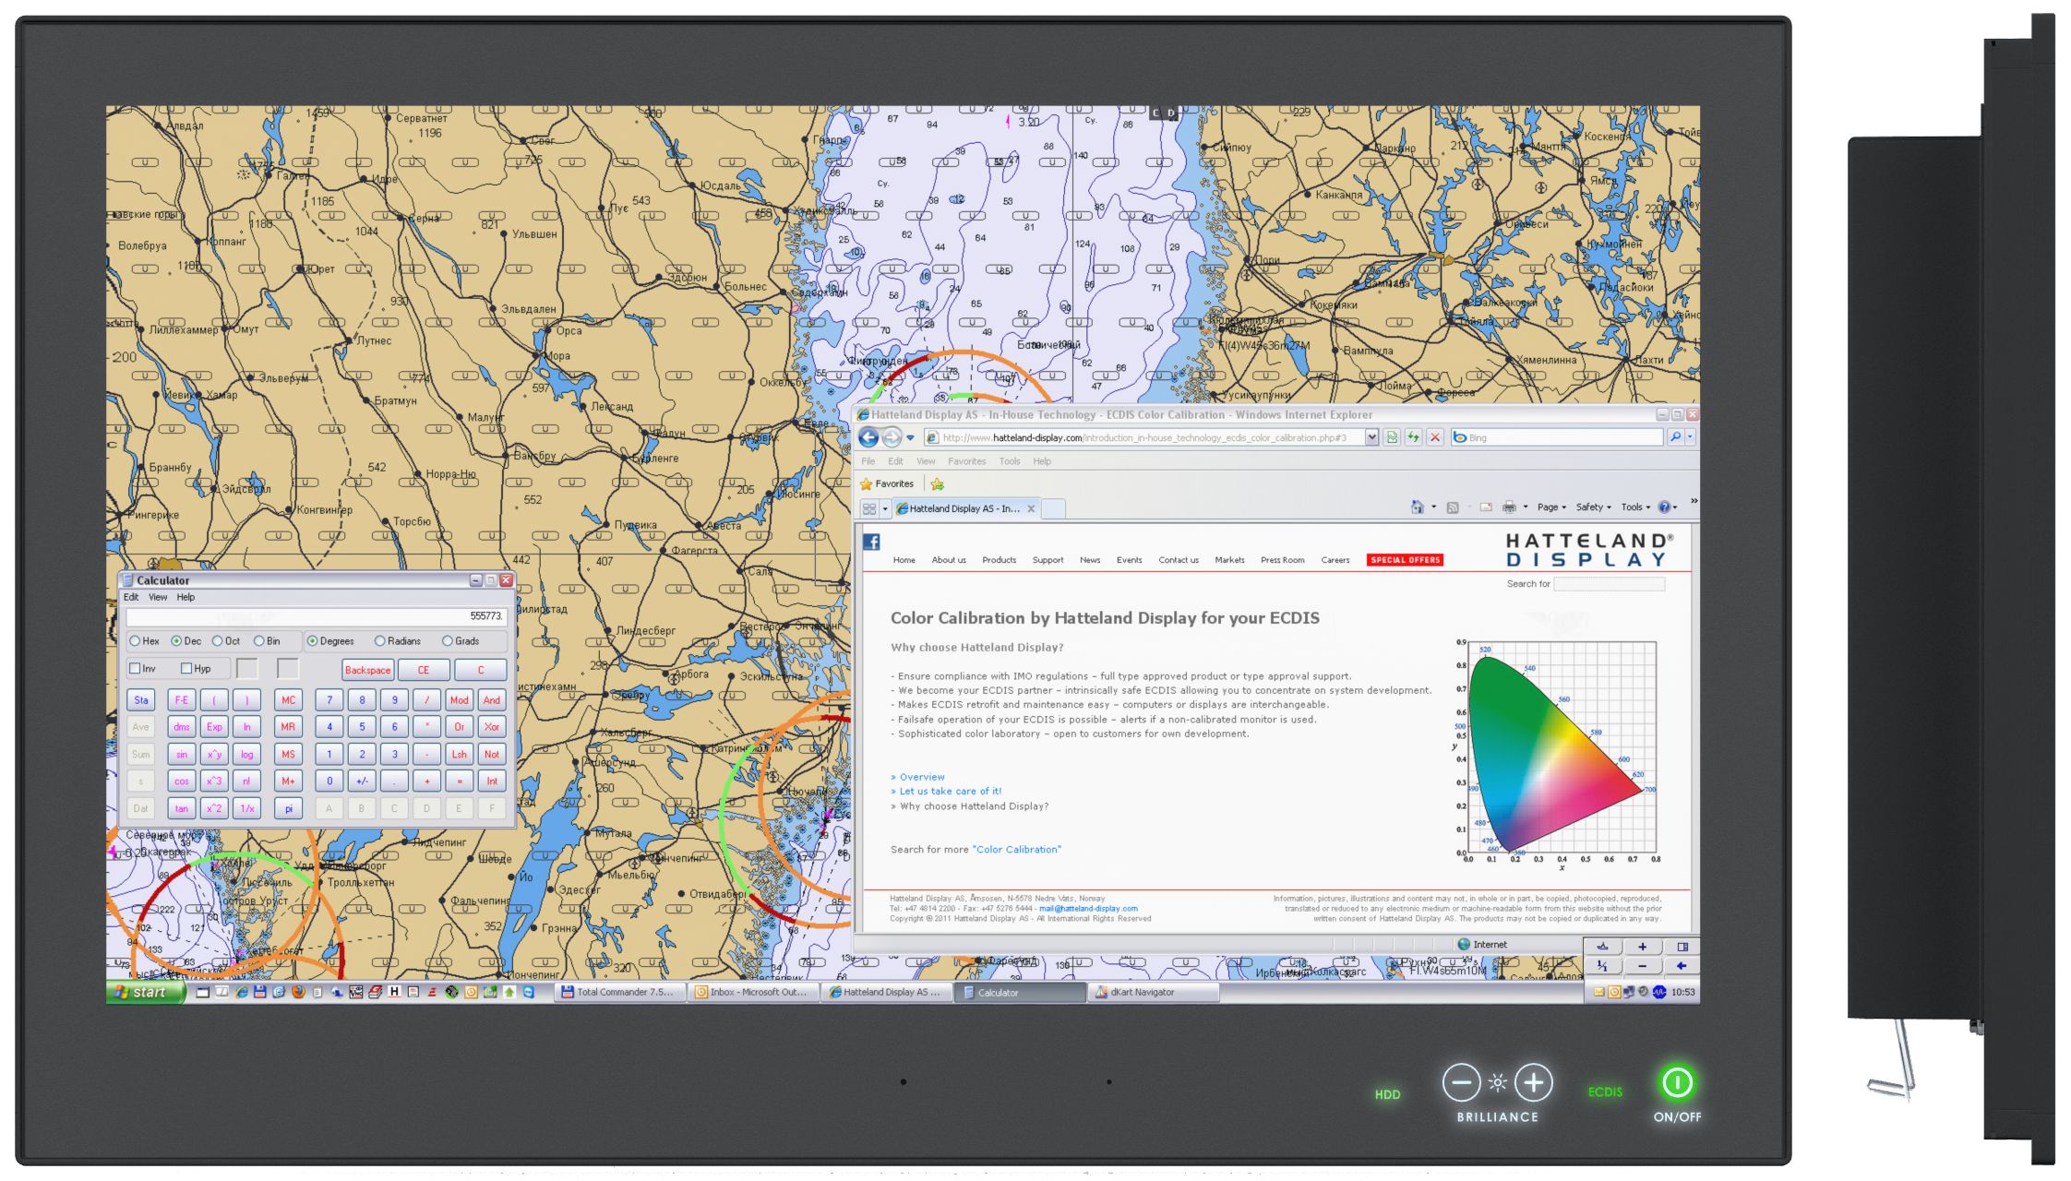Open the File menu in Internet Explorer
This screenshot has height=1181, width=2071.
point(868,461)
